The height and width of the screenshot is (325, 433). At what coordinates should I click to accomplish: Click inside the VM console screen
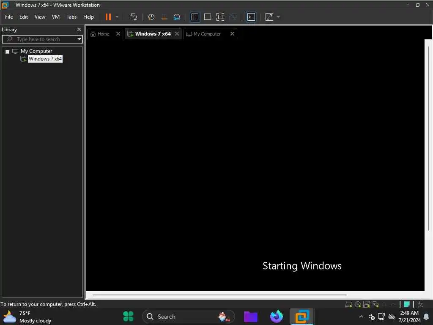click(255, 165)
